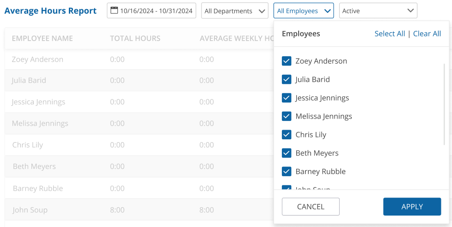Click the CANCEL button
452x227 pixels.
tap(311, 207)
